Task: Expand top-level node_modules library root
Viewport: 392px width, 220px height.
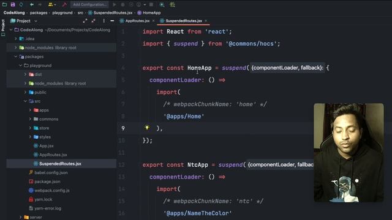Action: point(16,48)
